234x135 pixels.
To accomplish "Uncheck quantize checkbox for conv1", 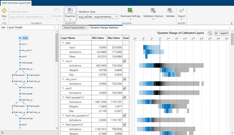I will click(125, 61).
